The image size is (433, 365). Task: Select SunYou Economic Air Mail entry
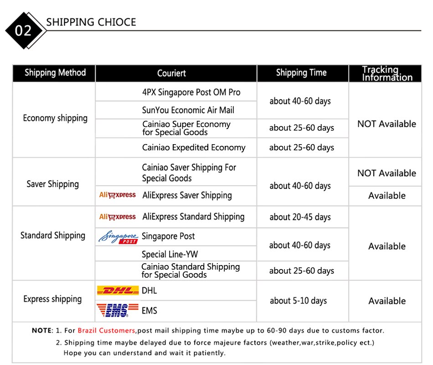(188, 110)
